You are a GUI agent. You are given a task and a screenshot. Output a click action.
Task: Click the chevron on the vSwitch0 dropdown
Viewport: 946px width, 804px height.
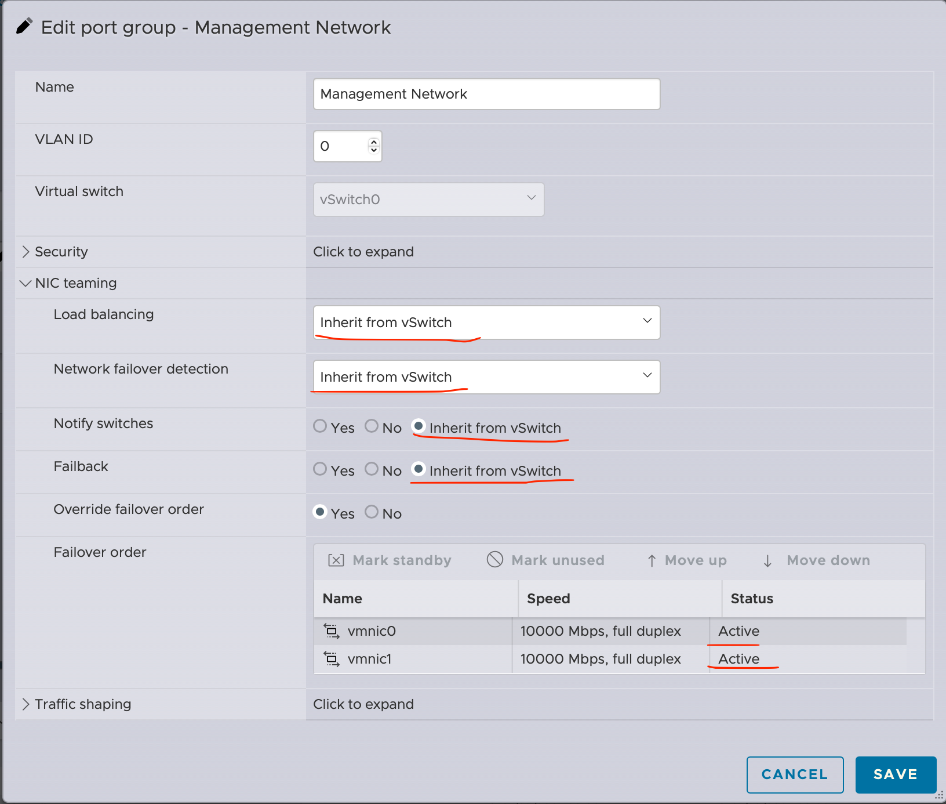click(x=531, y=199)
